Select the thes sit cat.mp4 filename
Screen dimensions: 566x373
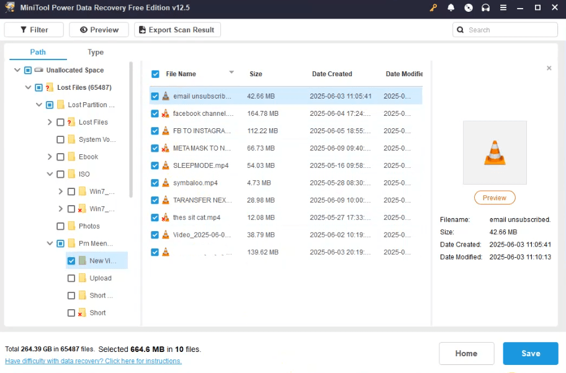197,217
